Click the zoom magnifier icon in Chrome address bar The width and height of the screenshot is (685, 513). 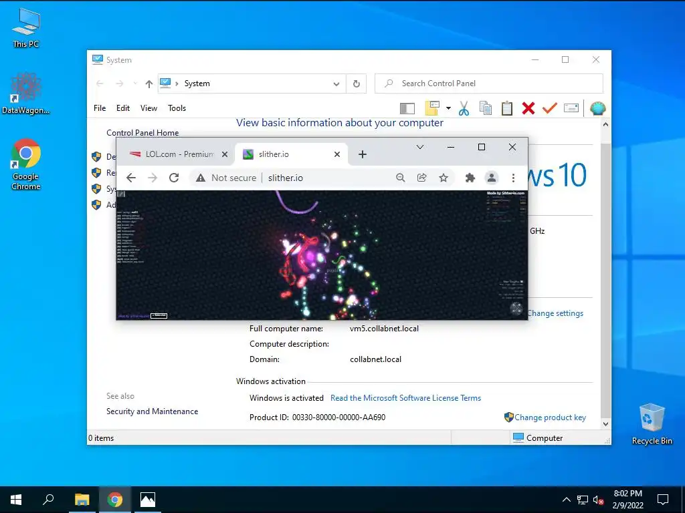tap(400, 178)
